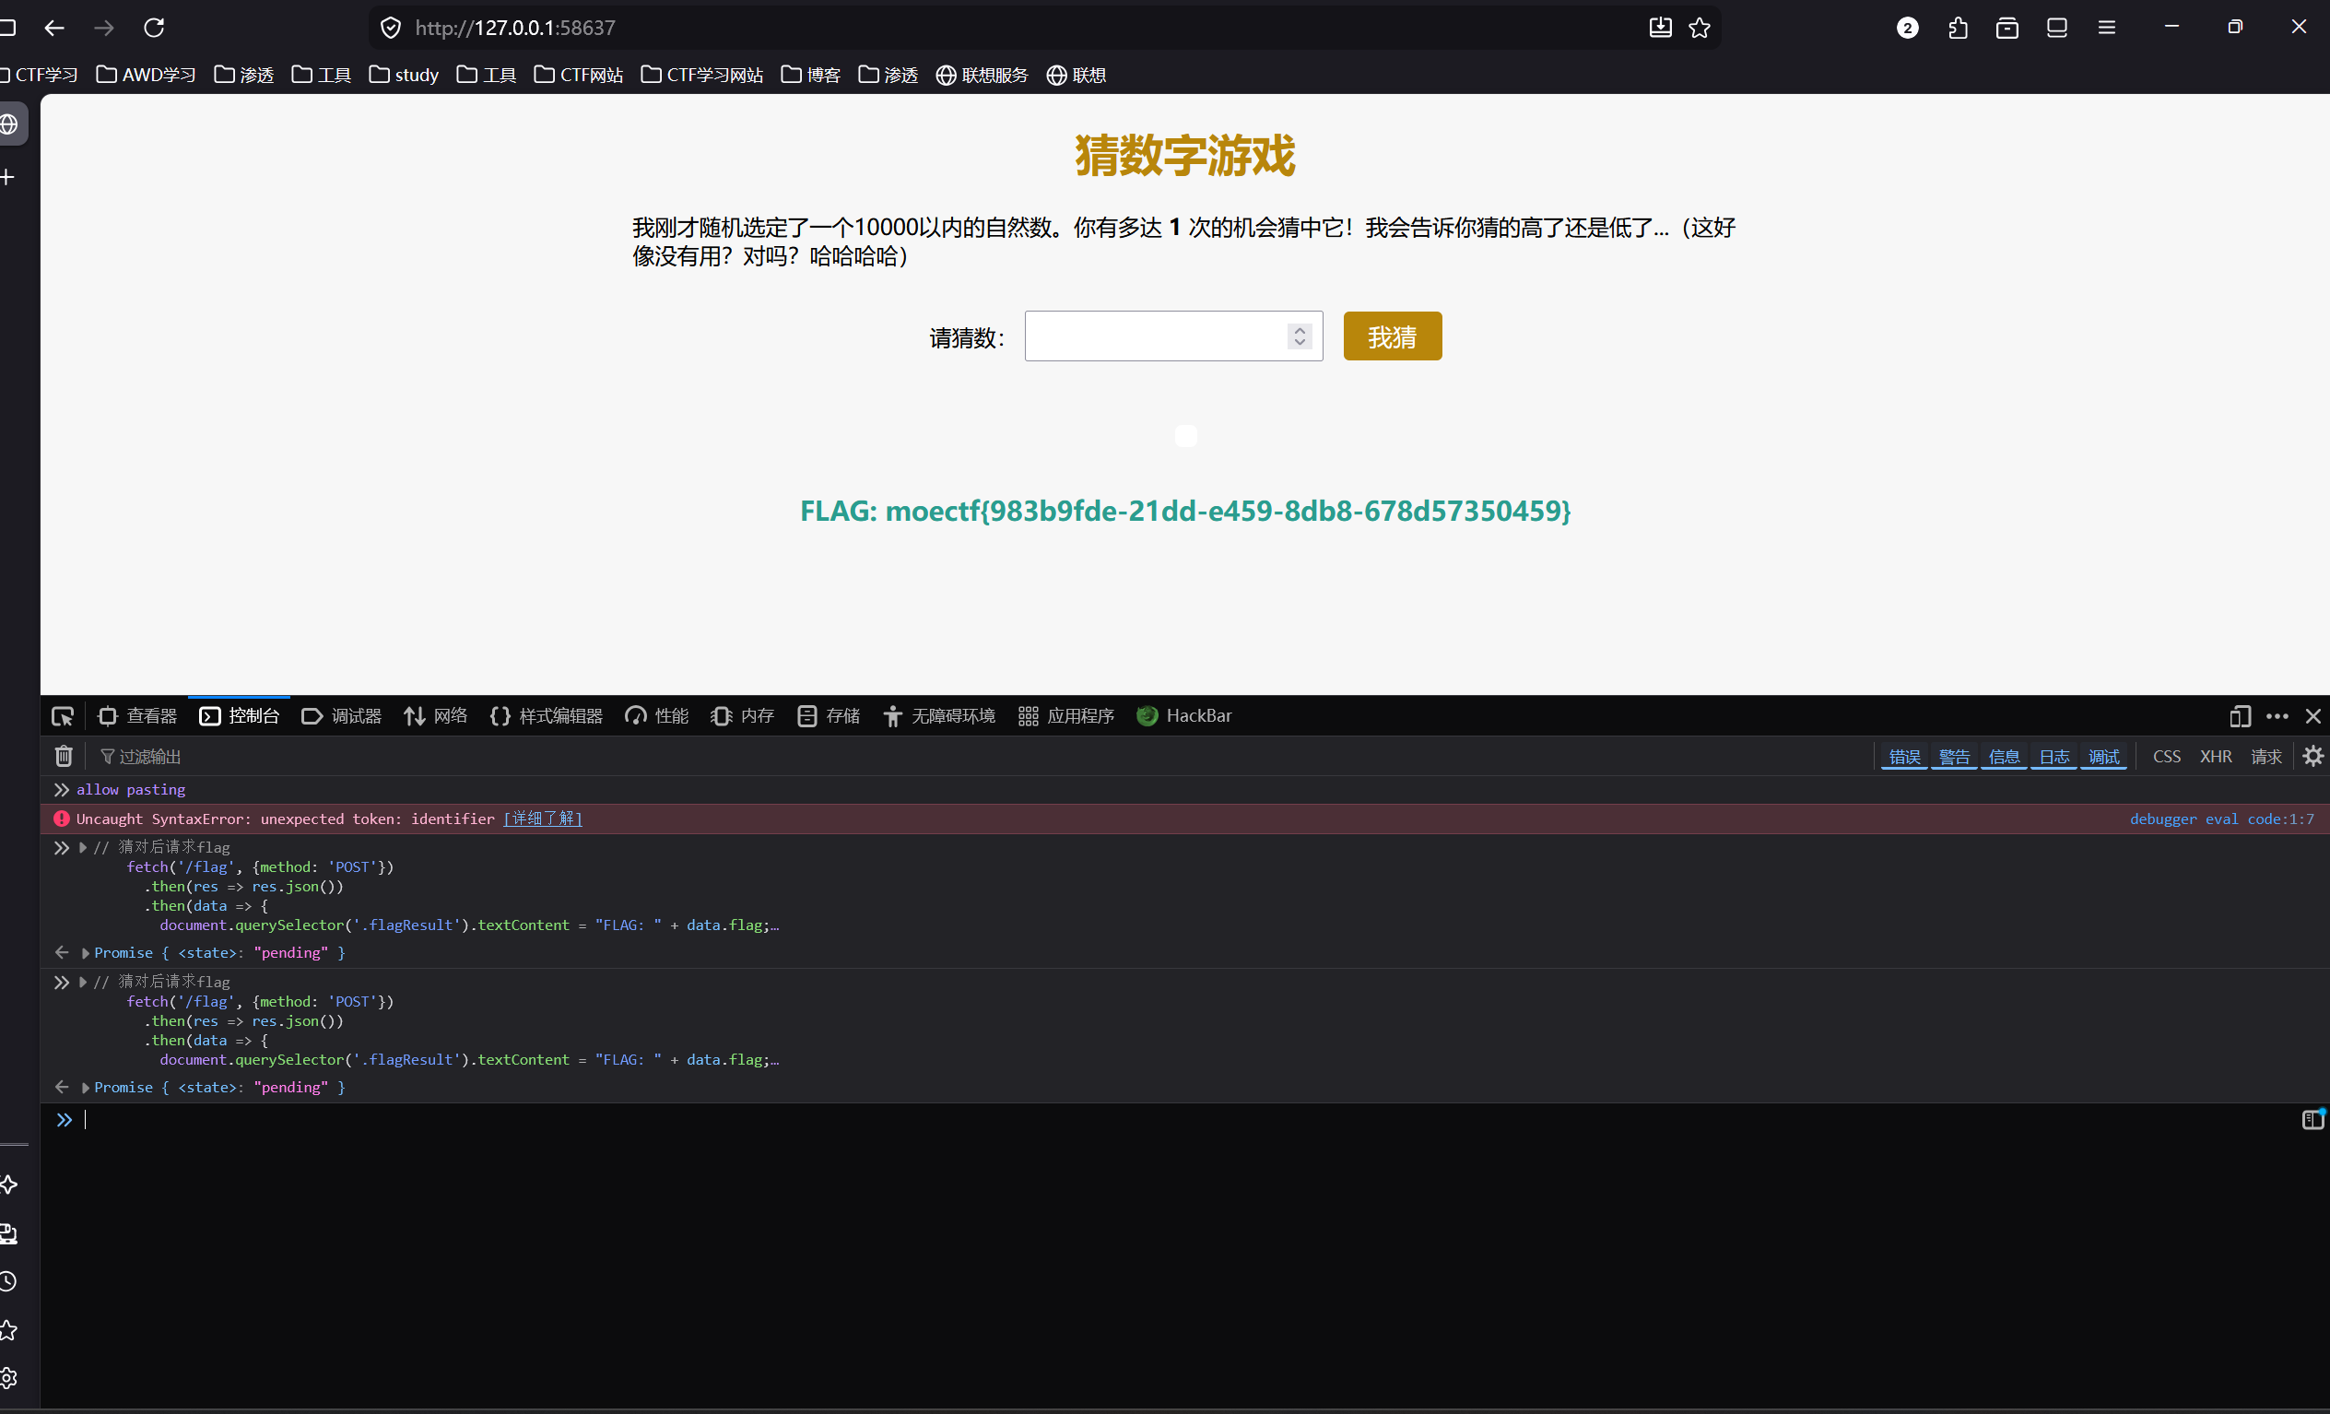
Task: Expand the first fetch code snippet
Action: click(83, 847)
